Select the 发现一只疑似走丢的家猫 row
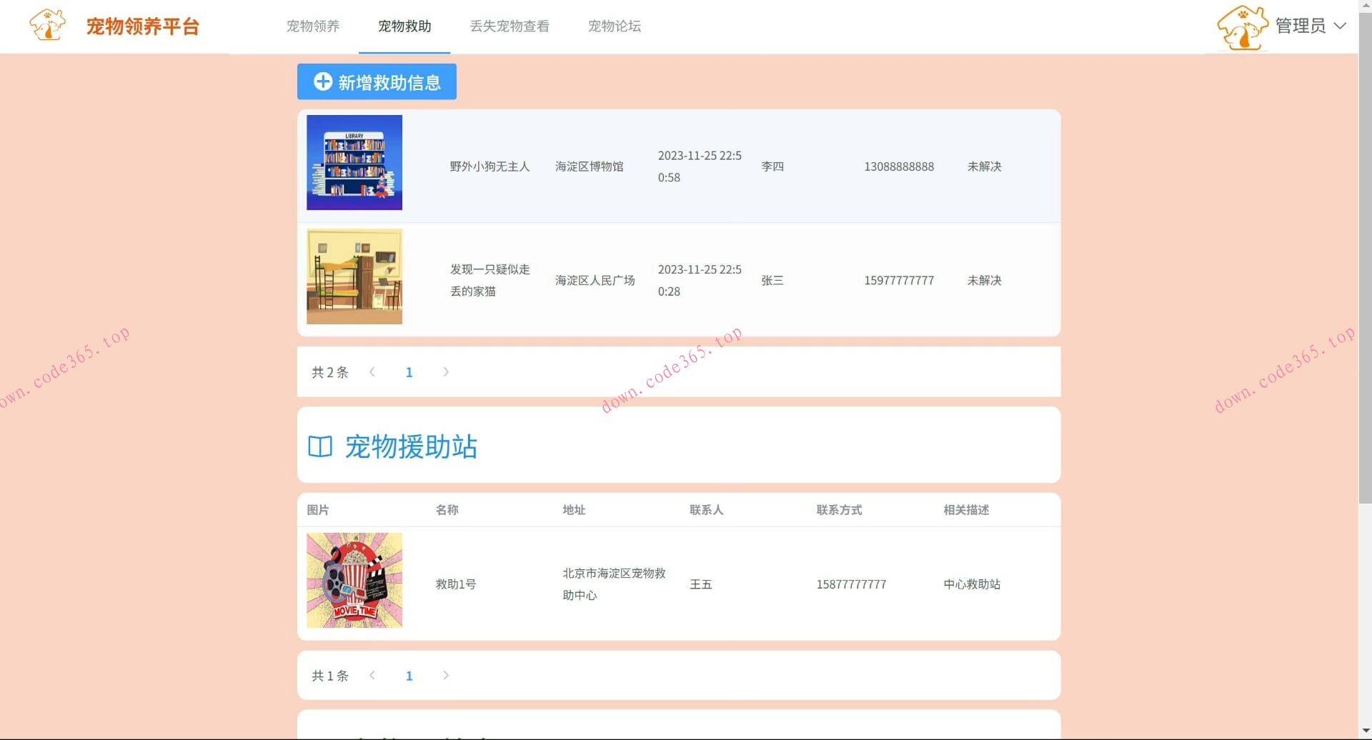 tap(679, 280)
